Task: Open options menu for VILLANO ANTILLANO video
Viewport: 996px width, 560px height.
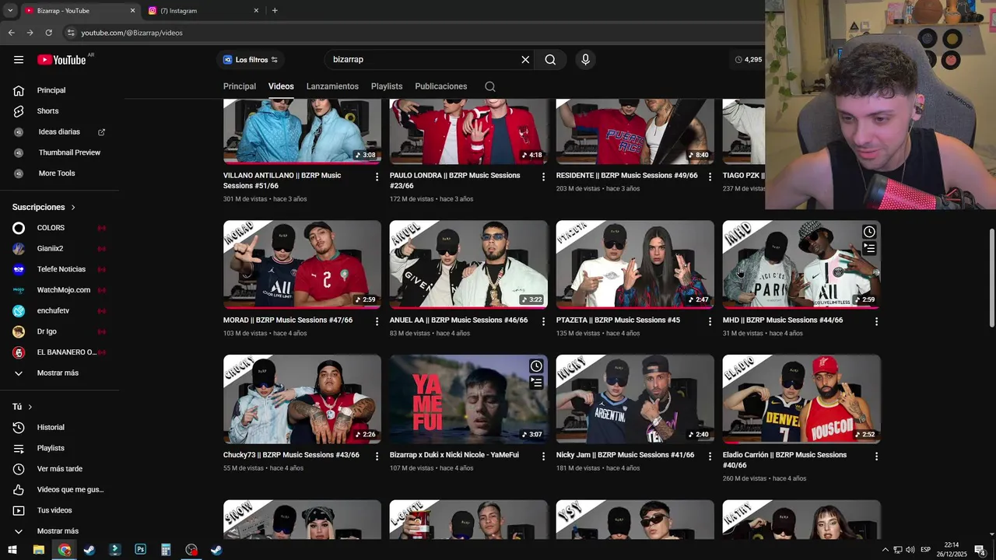Action: [377, 177]
